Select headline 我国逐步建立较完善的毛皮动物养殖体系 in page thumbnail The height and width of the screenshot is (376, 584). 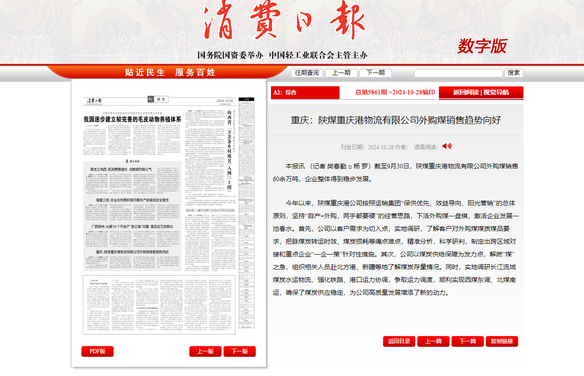pyautogui.click(x=133, y=119)
